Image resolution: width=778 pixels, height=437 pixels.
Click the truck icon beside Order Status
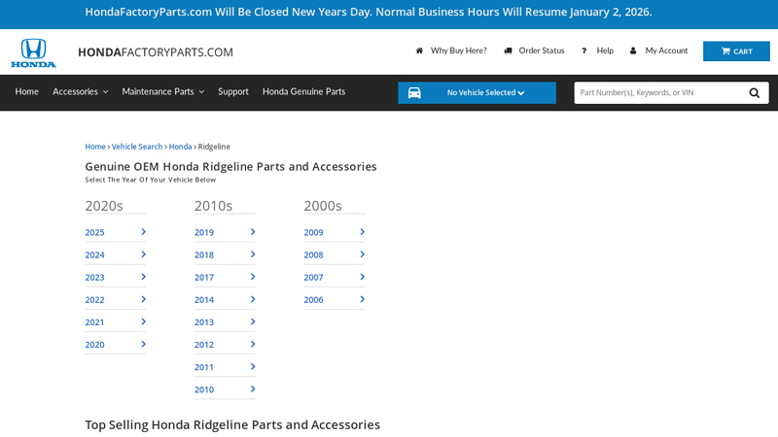[508, 50]
